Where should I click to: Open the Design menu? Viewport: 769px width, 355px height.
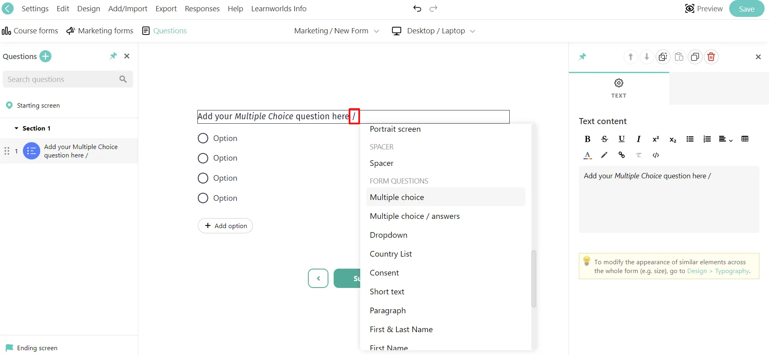88,8
